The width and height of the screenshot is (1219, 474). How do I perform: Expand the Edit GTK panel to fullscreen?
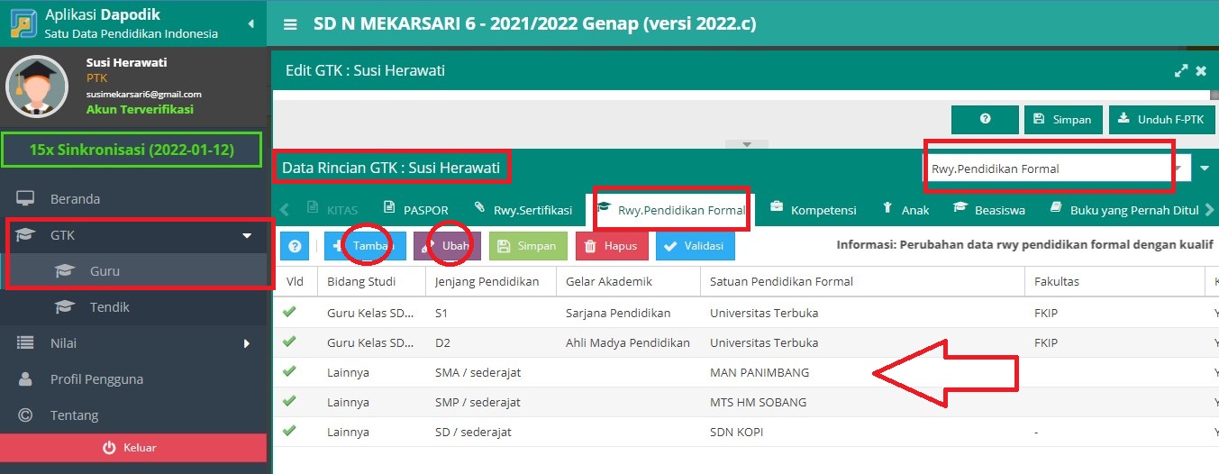pos(1181,70)
